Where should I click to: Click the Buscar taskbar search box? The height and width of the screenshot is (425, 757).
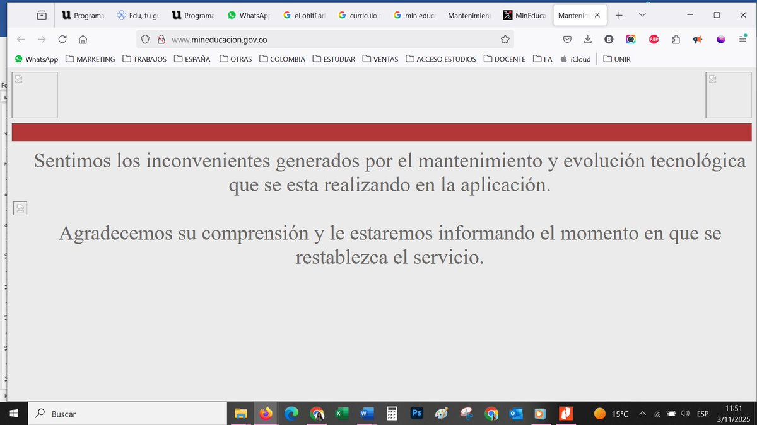point(127,414)
